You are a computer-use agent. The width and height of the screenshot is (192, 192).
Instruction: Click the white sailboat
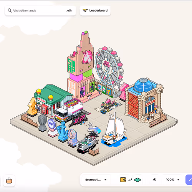114,129
